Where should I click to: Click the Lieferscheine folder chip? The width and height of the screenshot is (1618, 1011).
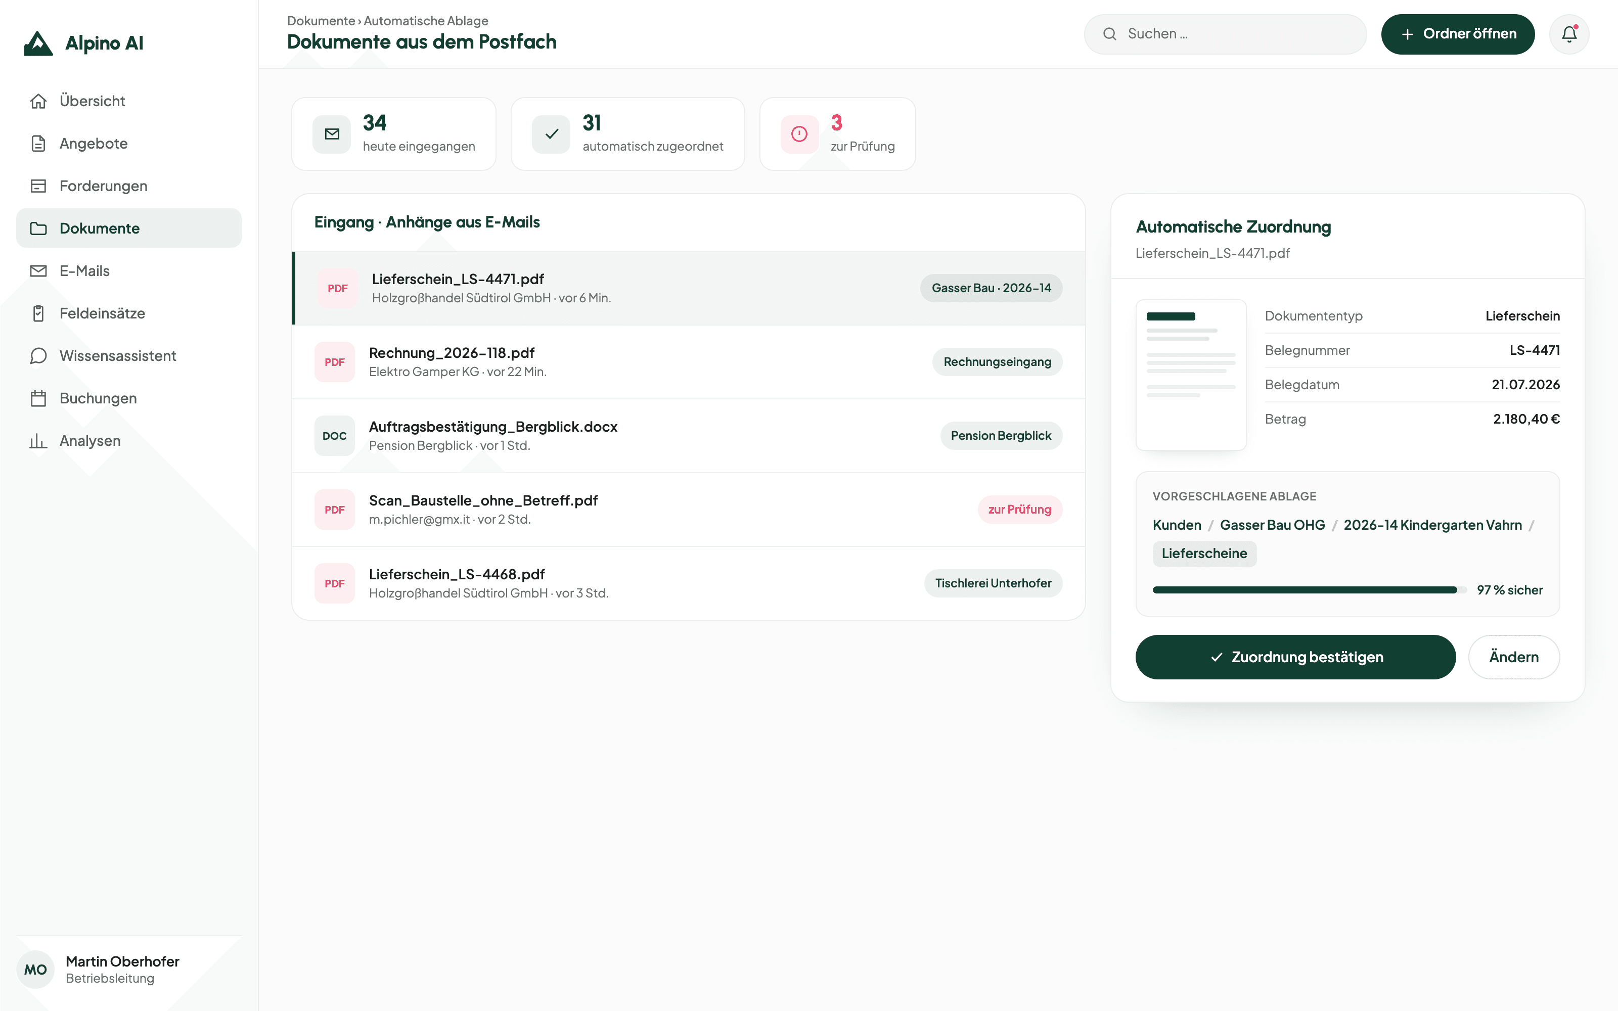point(1204,554)
